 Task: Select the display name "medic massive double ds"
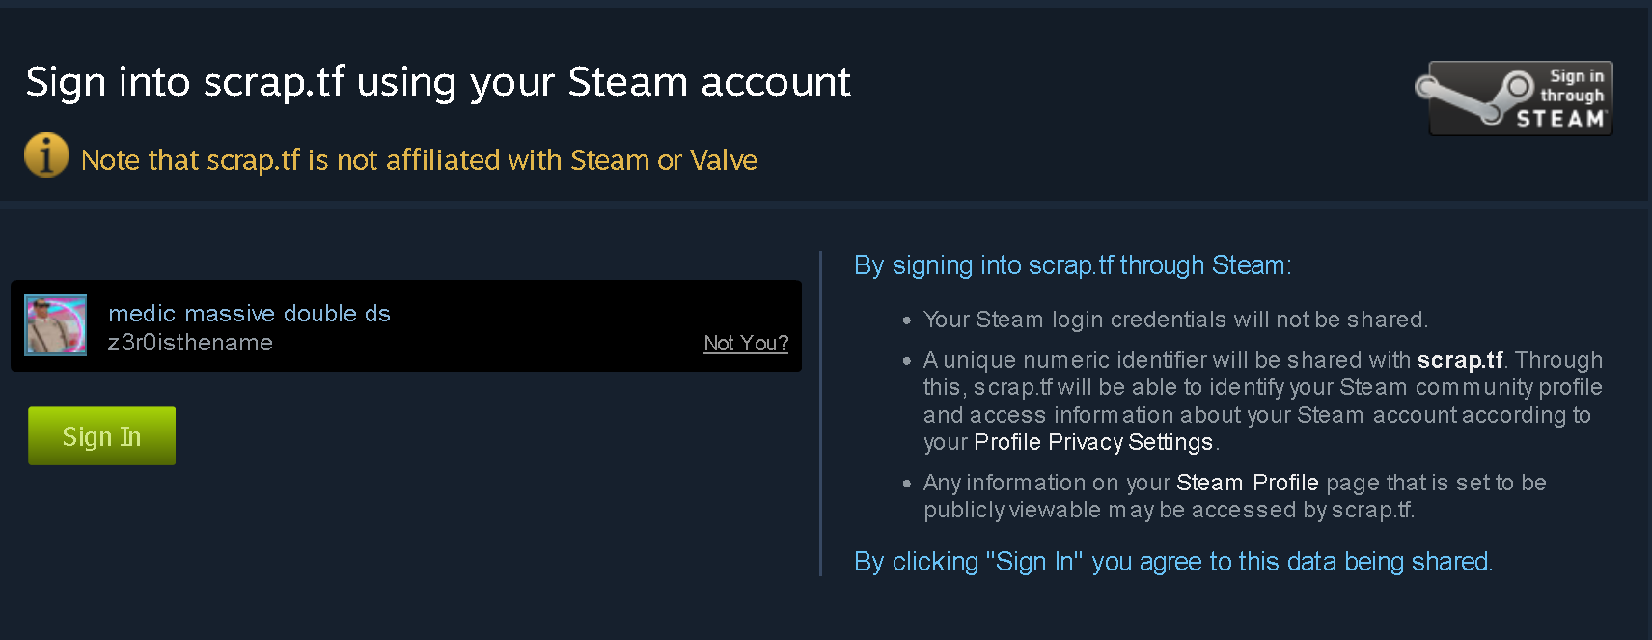(249, 314)
